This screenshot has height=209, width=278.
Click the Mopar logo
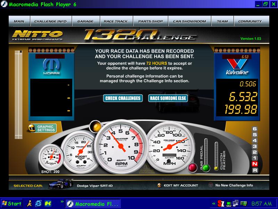51,67
